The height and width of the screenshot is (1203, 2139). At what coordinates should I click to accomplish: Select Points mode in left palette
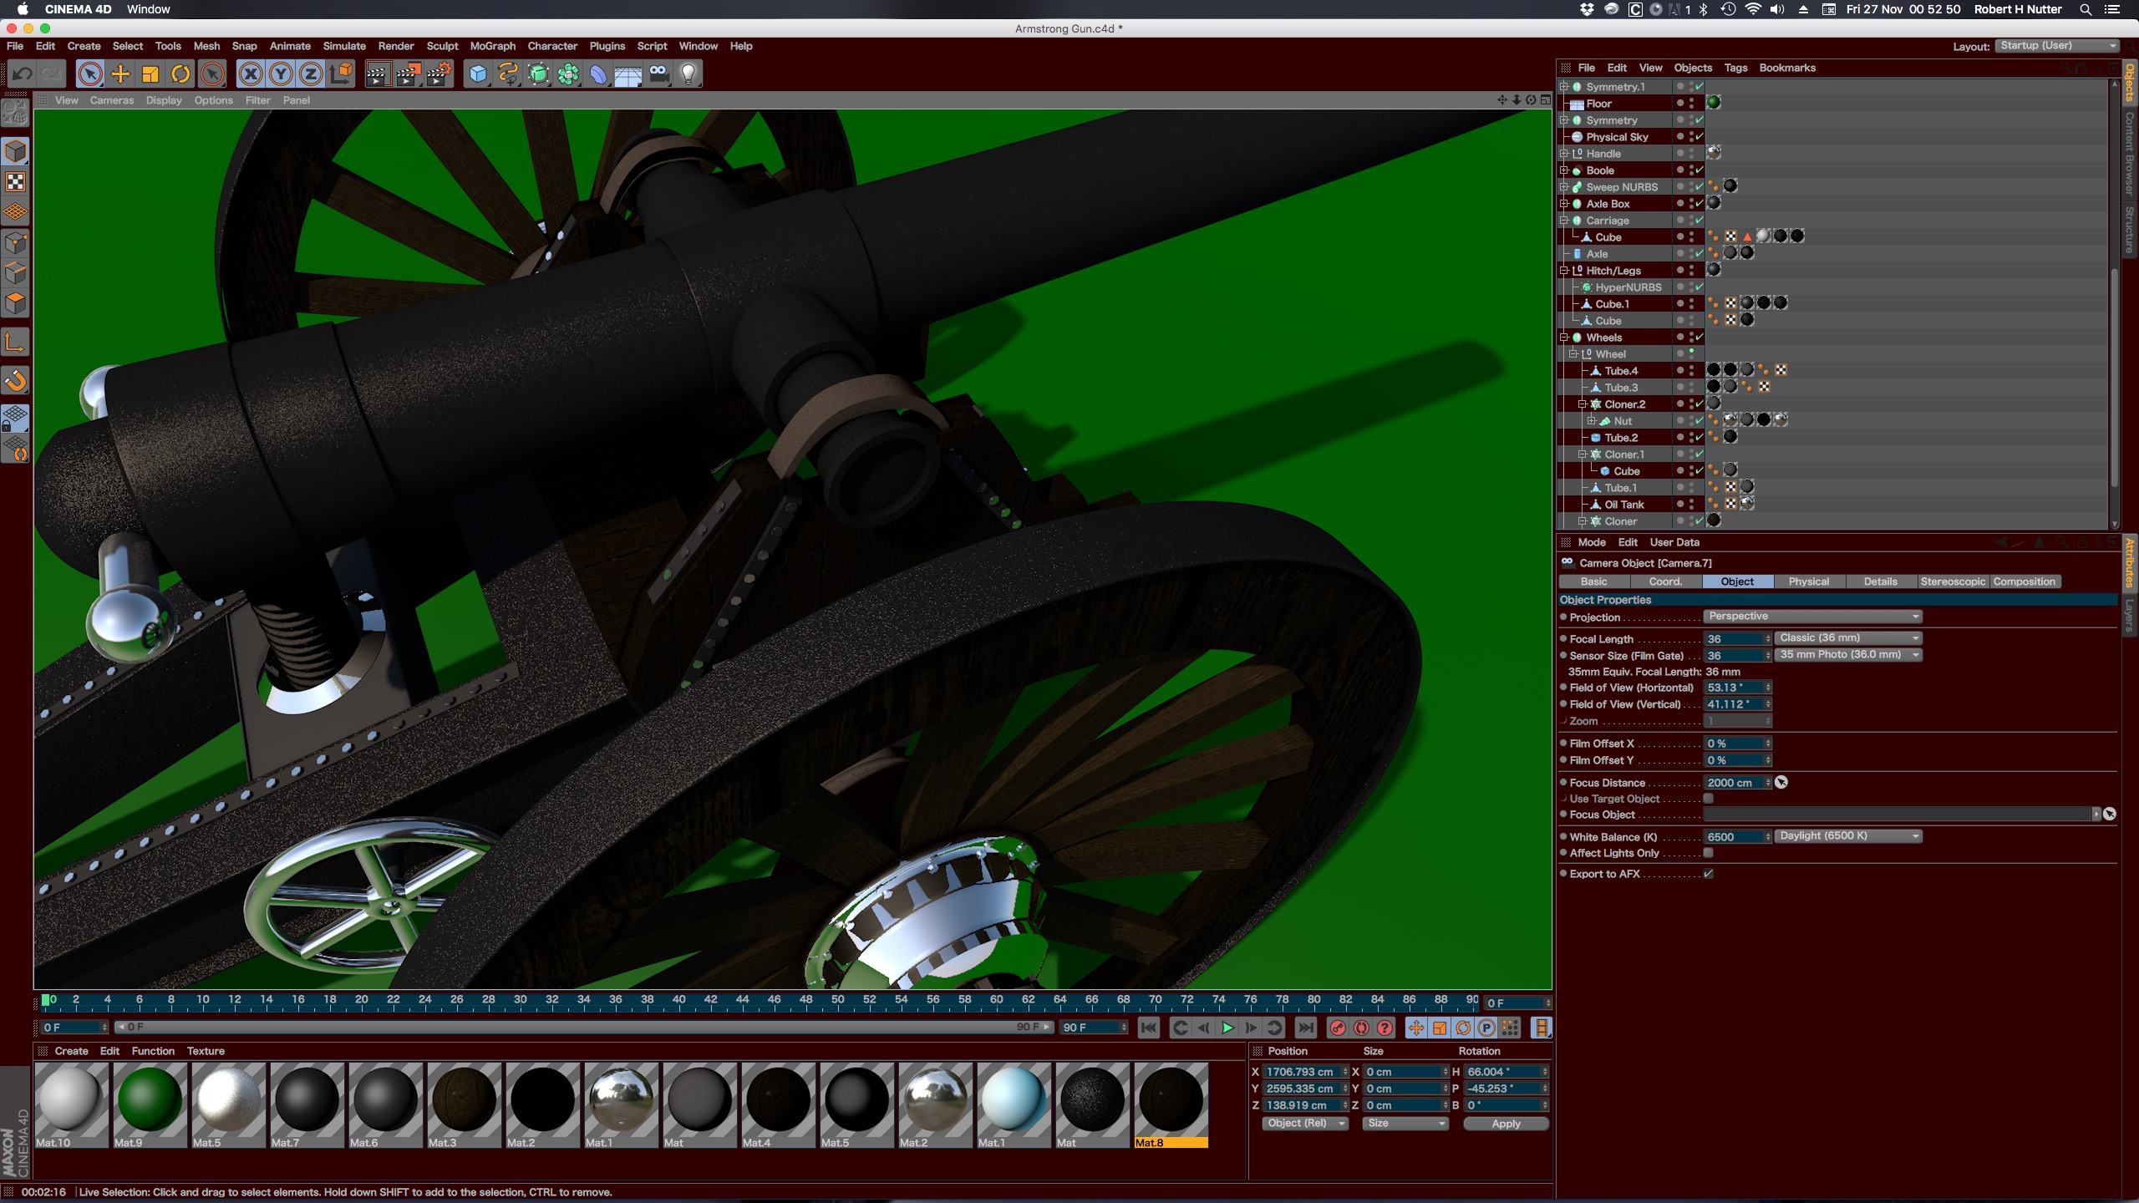click(x=16, y=243)
